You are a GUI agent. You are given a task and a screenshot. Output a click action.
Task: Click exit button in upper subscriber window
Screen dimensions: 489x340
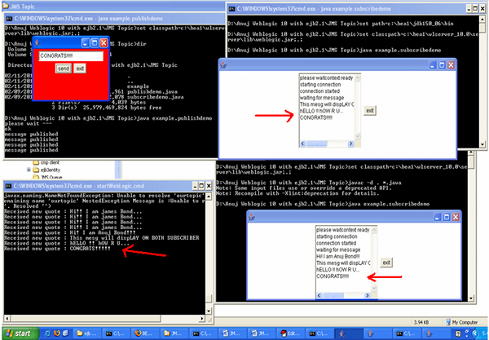[x=369, y=110]
